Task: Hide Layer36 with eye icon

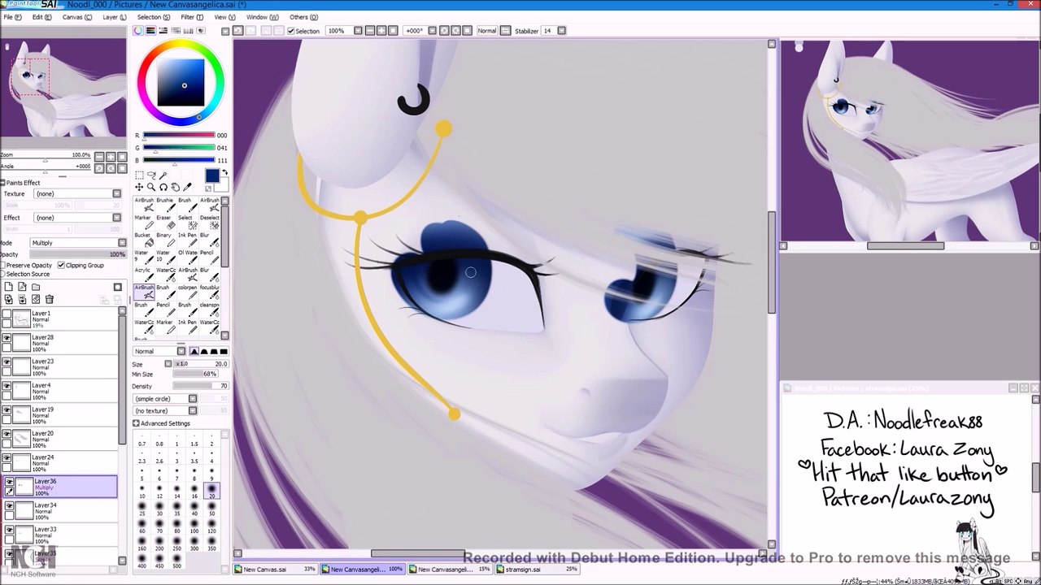Action: [9, 482]
